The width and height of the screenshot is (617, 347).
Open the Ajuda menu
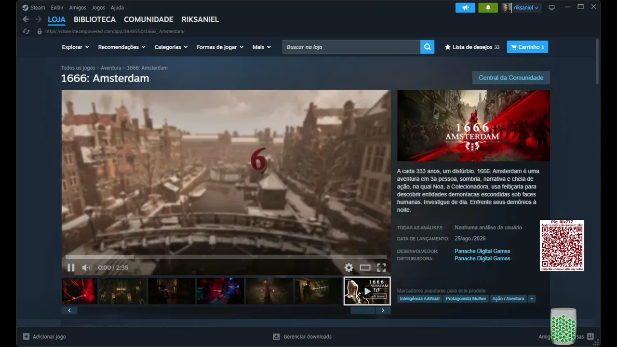click(x=117, y=8)
